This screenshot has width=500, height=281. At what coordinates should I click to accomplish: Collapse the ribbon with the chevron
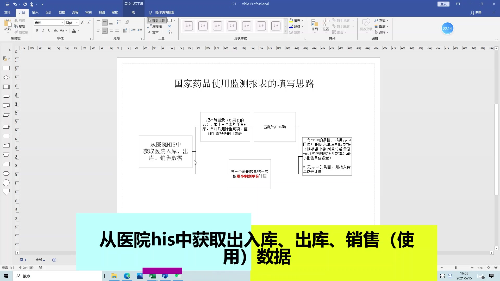[496, 39]
